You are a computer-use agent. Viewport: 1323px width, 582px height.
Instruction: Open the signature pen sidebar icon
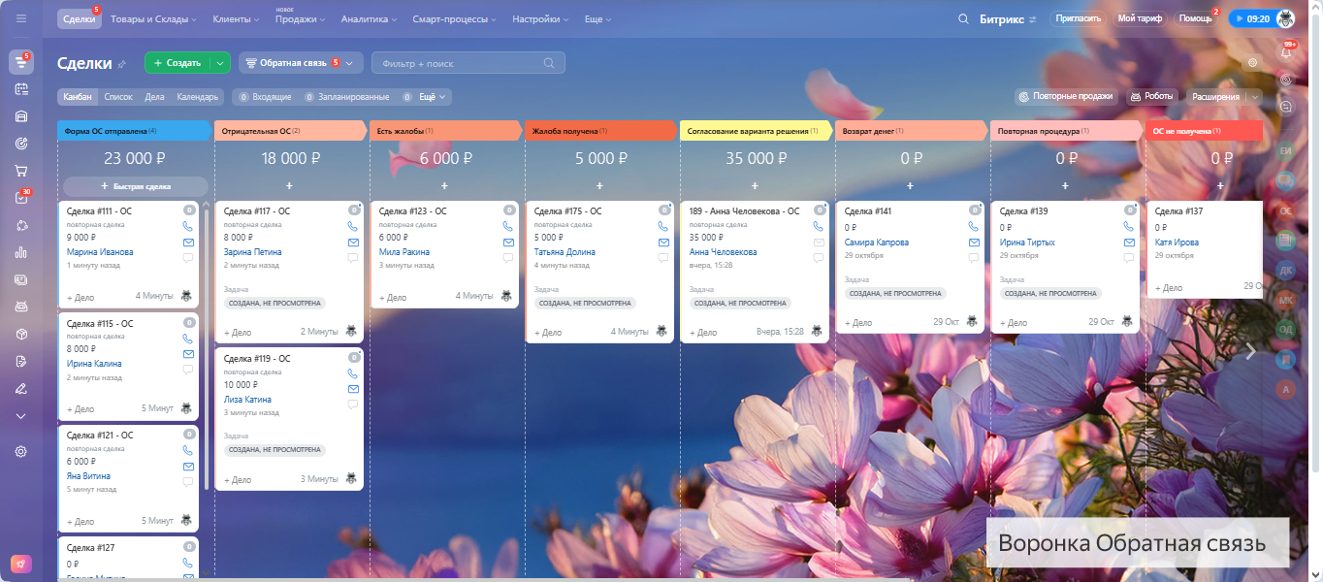point(21,388)
